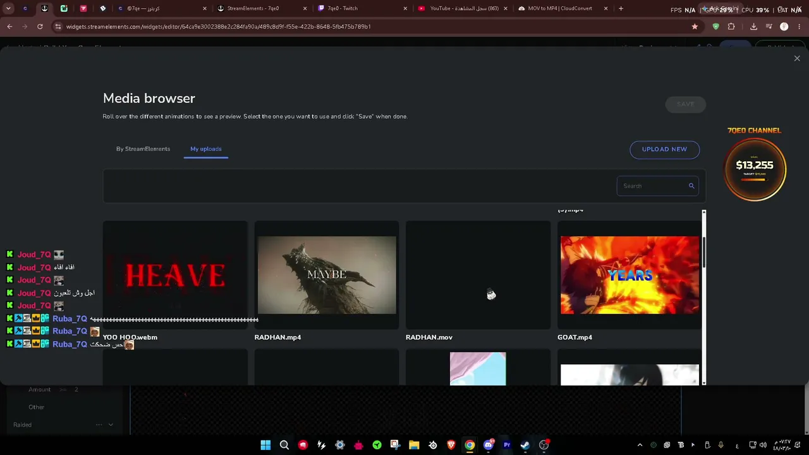
Task: Expand the Raided row chevron
Action: pyautogui.click(x=111, y=425)
